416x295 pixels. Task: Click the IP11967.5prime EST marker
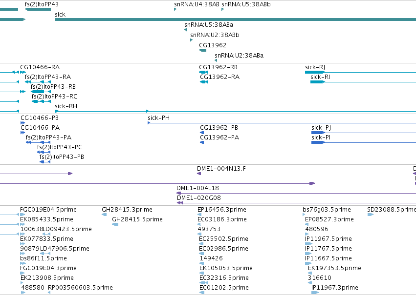[x=308, y=244]
